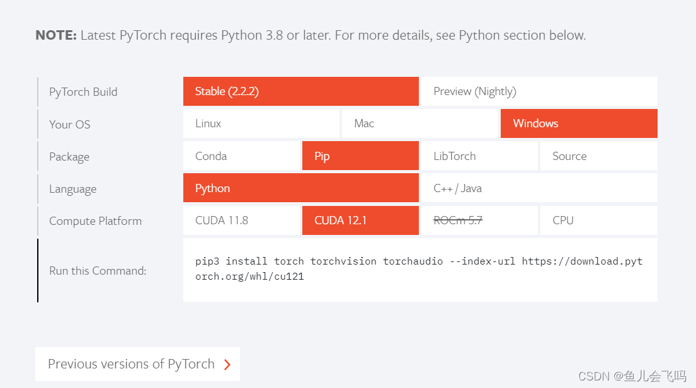Screen dimensions: 696x388
Task: Select CPU compute platform
Action: [x=598, y=220]
